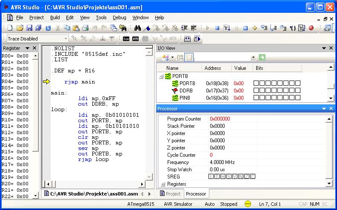337x210 pixels.
Task: Close the I/O View panel
Action: click(331, 48)
